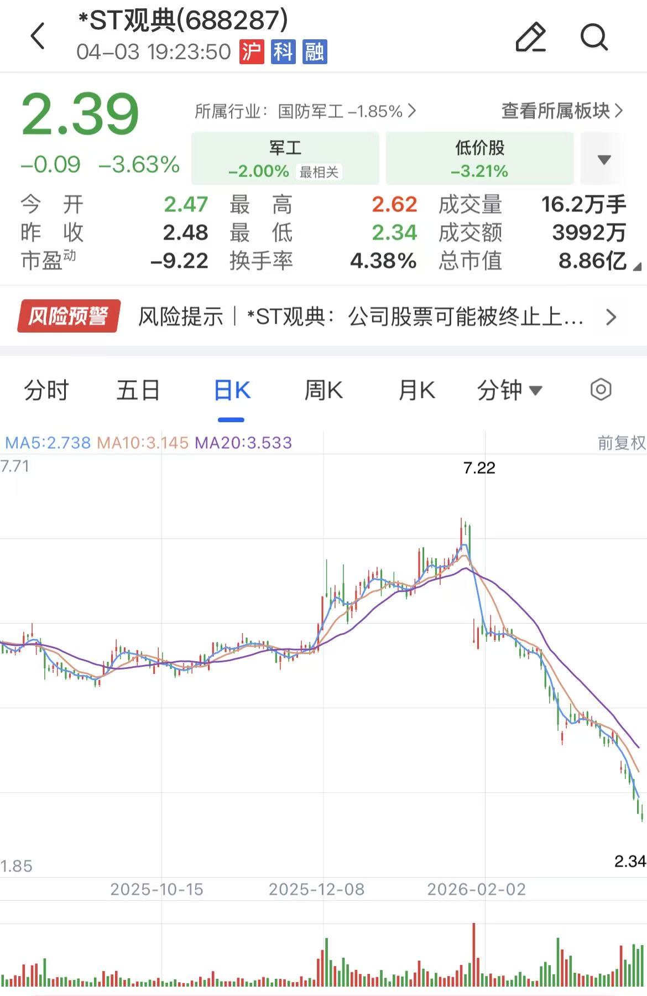The image size is (647, 996).
Task: Select the 军工 sector tile
Action: pos(285,158)
